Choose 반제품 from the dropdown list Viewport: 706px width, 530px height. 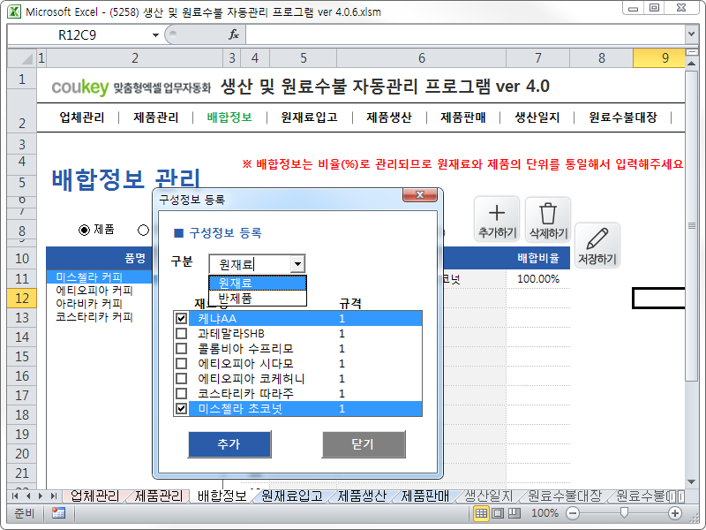[258, 298]
